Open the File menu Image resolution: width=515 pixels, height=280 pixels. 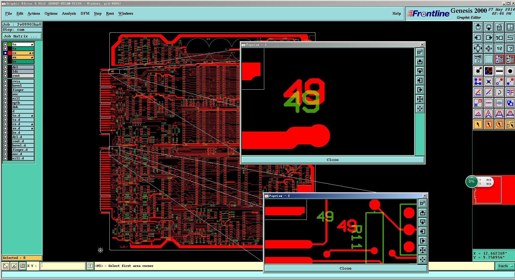coord(9,14)
